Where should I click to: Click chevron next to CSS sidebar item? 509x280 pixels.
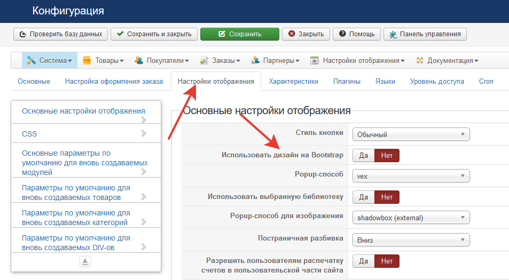pyautogui.click(x=144, y=133)
